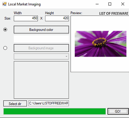Click the Background color button

coord(41,30)
